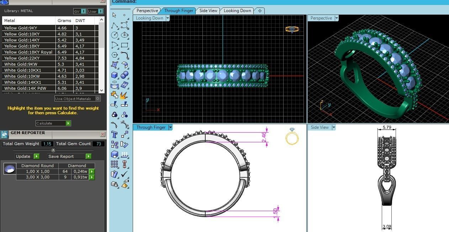Viewport: 449px width, 232px height.
Task: Select the solid box tool
Action: tap(114, 75)
